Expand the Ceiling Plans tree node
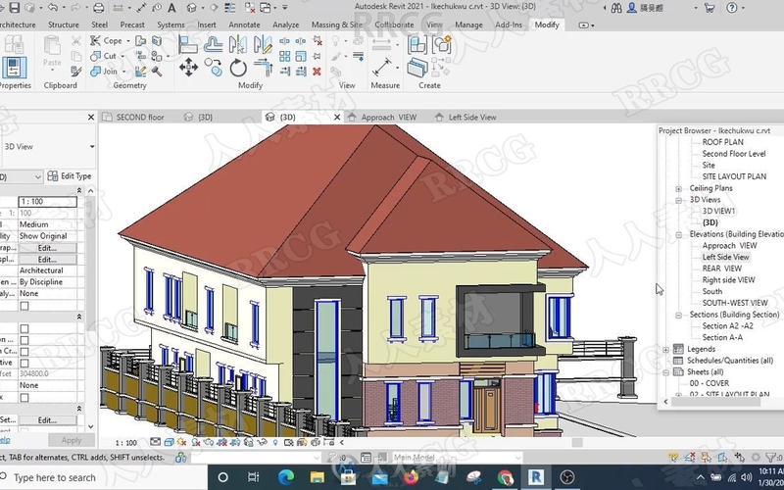The width and height of the screenshot is (784, 490). tap(678, 188)
